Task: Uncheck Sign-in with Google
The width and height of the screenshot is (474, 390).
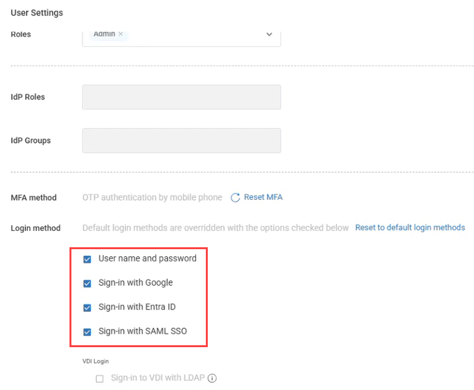Action: 87,284
